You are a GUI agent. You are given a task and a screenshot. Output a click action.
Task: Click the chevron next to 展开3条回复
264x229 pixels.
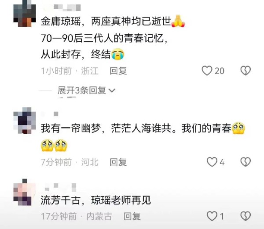[112, 91]
